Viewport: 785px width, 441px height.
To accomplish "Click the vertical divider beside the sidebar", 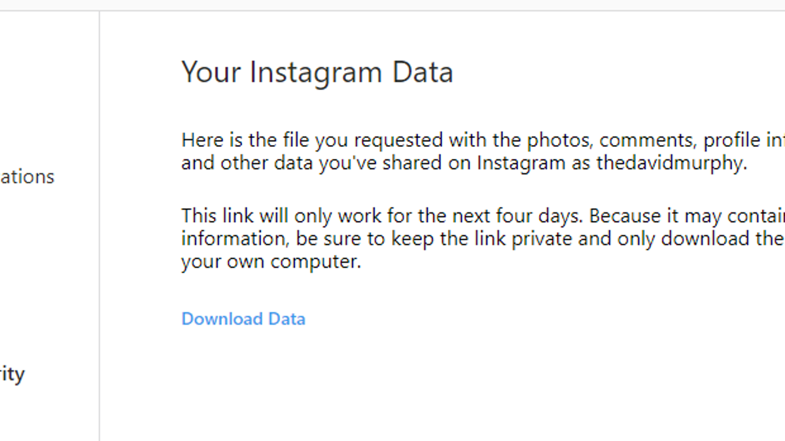I will click(x=99, y=225).
